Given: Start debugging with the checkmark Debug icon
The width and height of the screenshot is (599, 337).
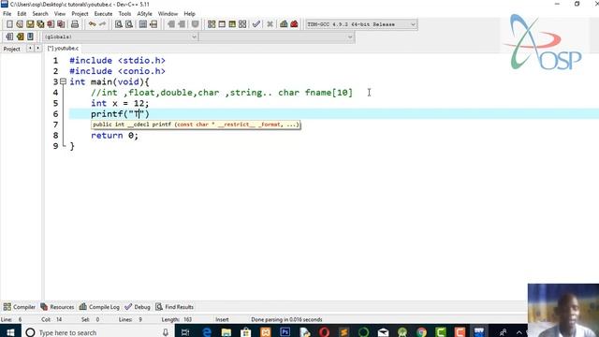Looking at the screenshot, I should [256, 24].
